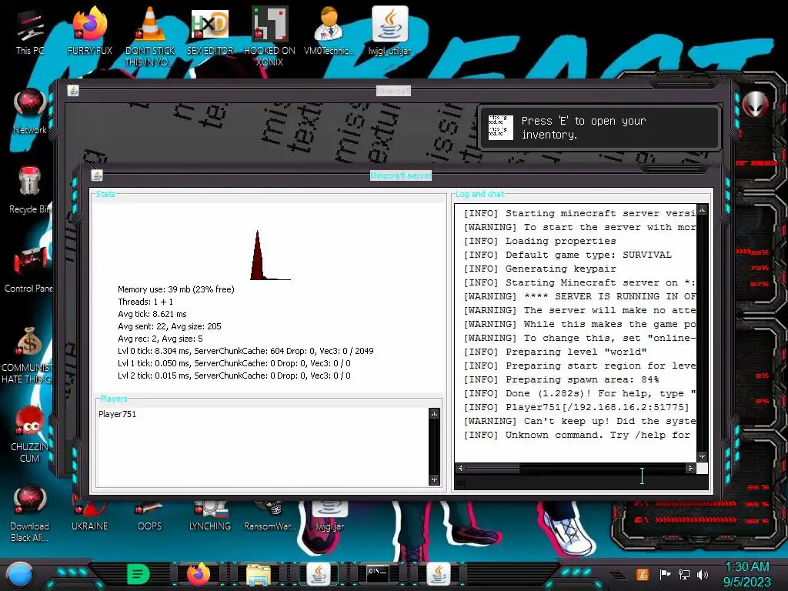Click the orange Java tray icon
This screenshot has width=788, height=591.
point(642,574)
